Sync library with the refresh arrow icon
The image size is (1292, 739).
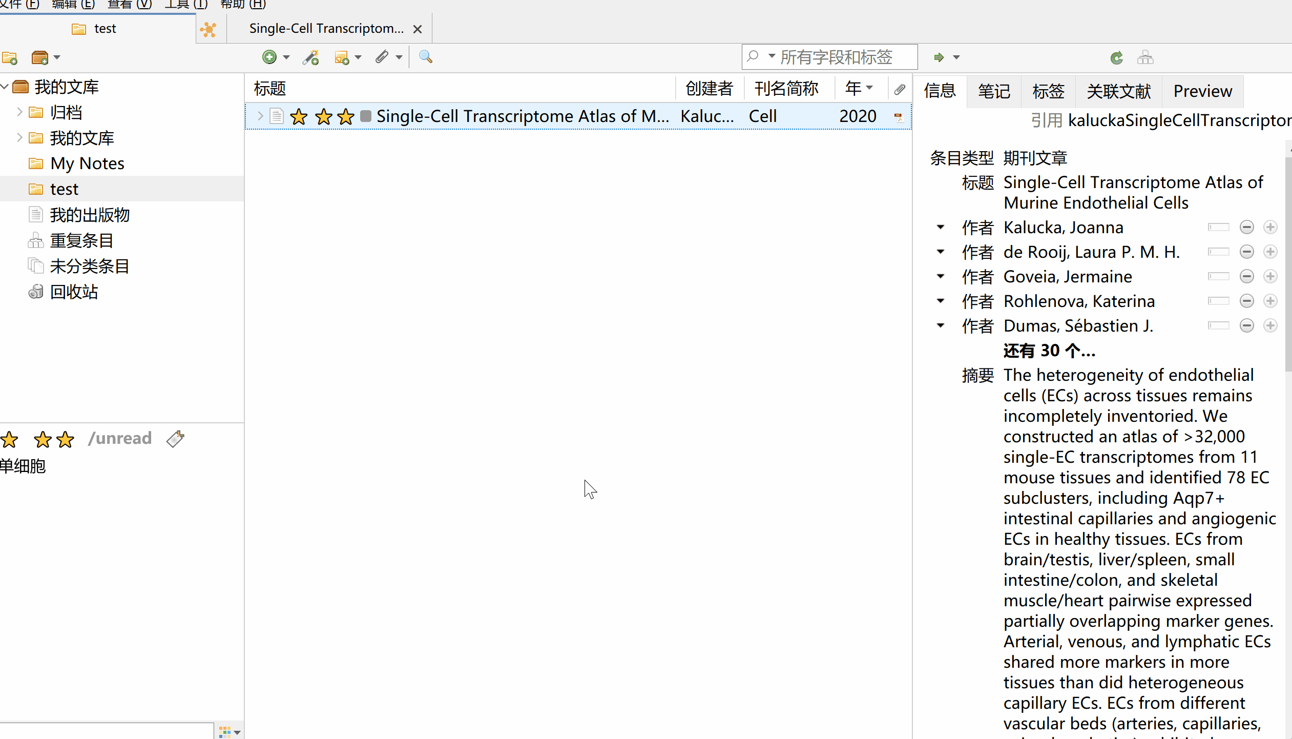pos(1116,57)
